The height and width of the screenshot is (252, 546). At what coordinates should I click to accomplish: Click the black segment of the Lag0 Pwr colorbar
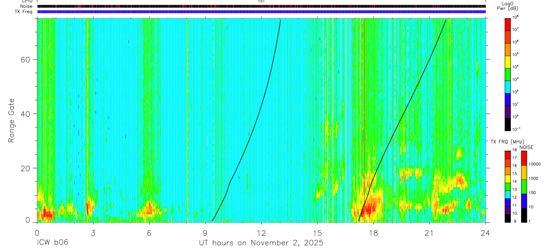[508, 124]
